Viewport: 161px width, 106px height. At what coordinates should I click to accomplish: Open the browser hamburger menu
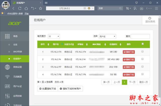point(156,8)
